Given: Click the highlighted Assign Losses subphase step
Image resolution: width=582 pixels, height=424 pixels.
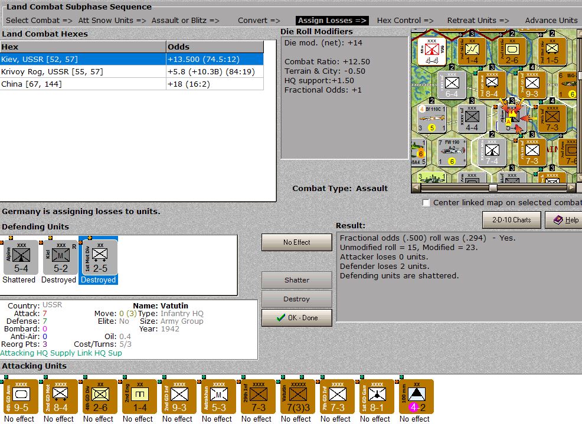Looking at the screenshot, I should tap(332, 21).
